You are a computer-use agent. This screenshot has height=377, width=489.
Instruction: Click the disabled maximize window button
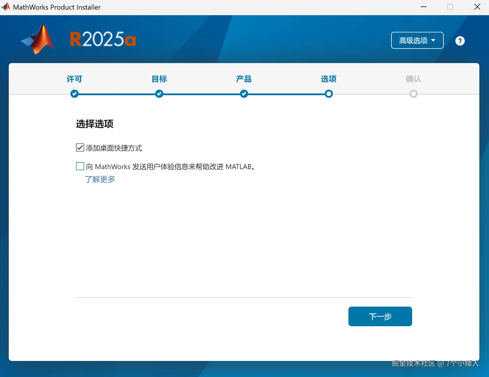coord(450,7)
